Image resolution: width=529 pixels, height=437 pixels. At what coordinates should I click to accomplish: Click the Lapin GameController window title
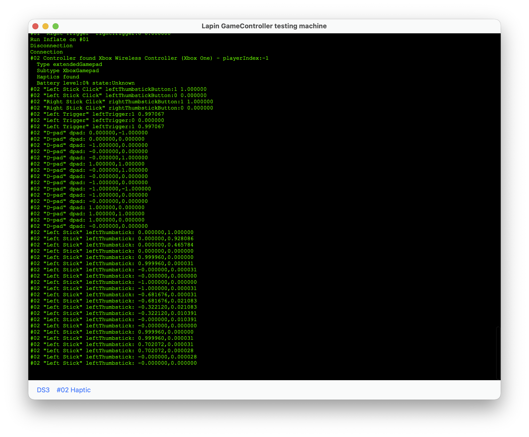[264, 26]
